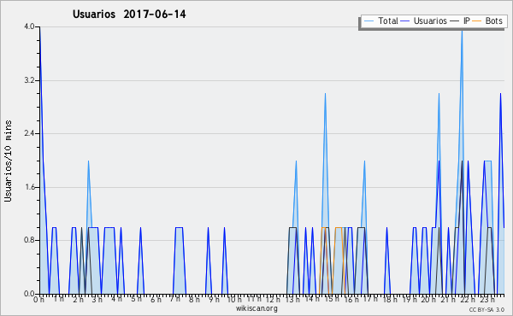Viewport: 513px width, 316px height.
Task: Click the 10 h x-axis label
Action: point(234,299)
